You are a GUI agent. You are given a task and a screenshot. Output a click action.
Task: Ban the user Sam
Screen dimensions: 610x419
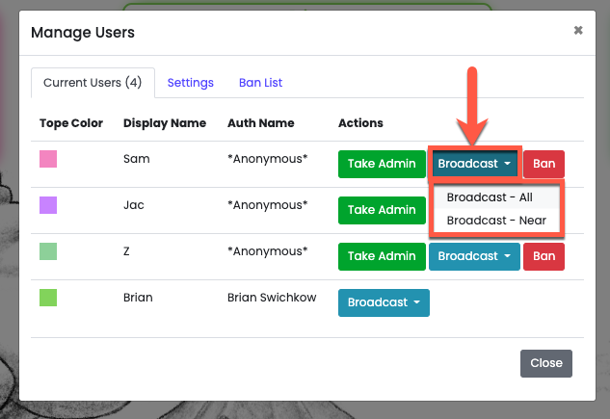pos(544,164)
